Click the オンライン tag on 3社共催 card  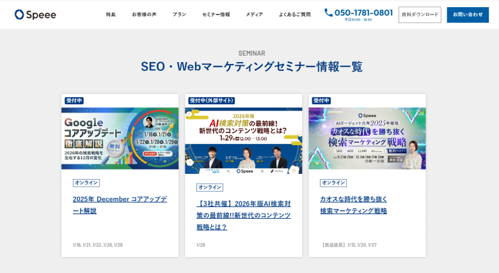tap(210, 187)
